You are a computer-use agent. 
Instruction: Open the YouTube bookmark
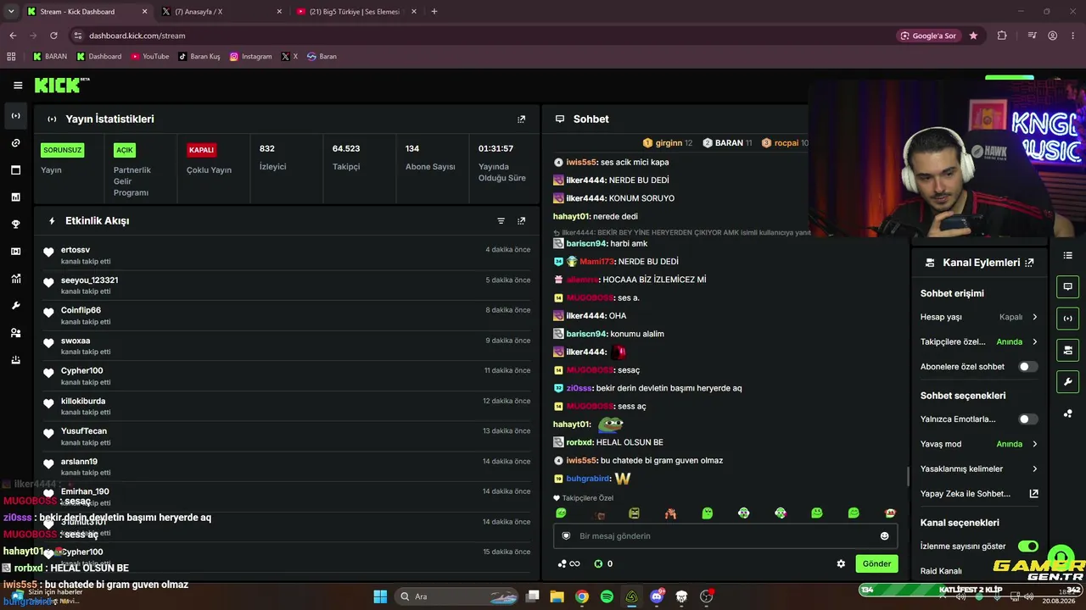tap(150, 57)
